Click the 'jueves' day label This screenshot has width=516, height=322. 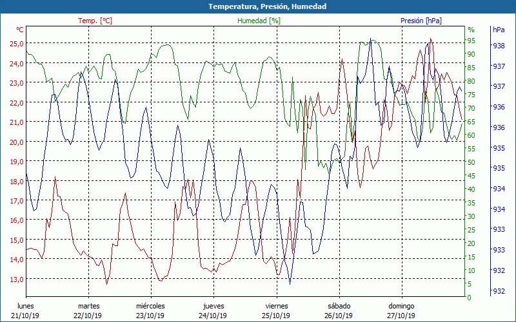213,306
